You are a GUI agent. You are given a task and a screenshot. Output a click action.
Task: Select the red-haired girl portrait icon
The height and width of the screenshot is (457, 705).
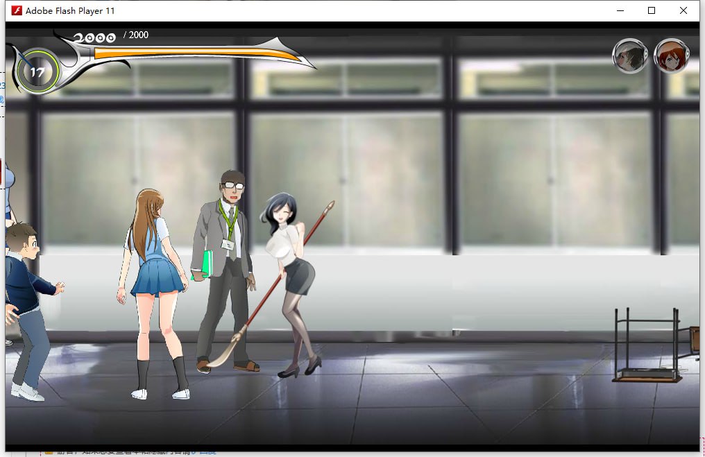point(672,56)
